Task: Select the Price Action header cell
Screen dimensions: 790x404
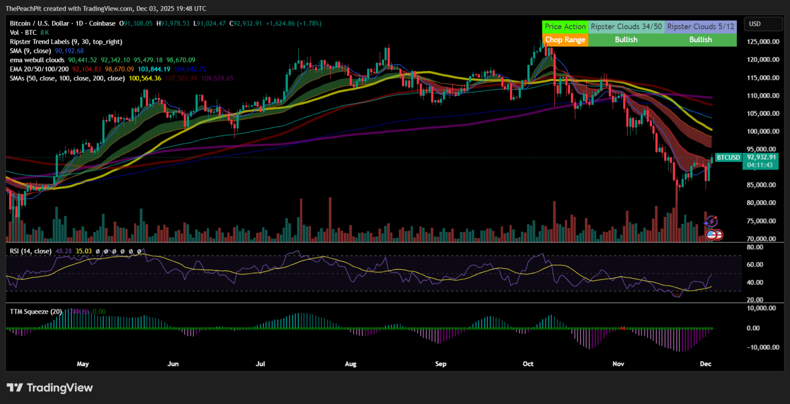Action: pos(565,26)
